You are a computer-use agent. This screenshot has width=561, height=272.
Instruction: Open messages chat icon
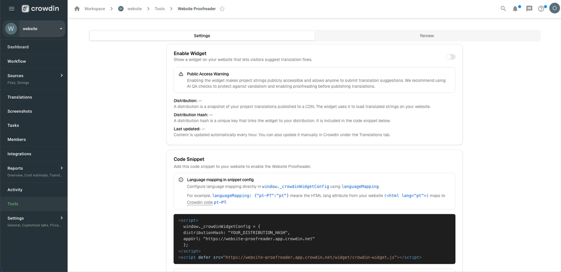529,9
